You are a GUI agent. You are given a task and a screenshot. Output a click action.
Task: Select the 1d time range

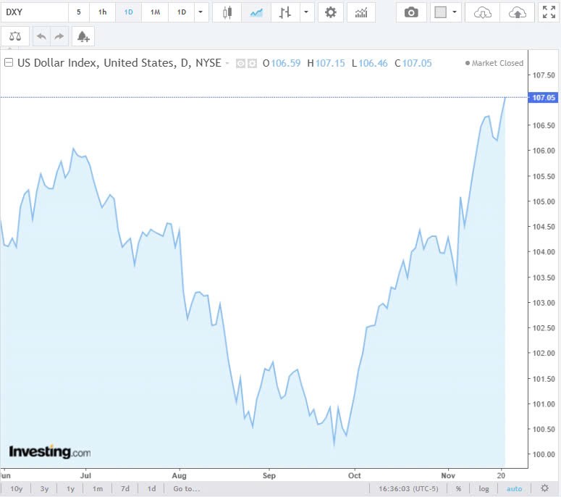151,489
